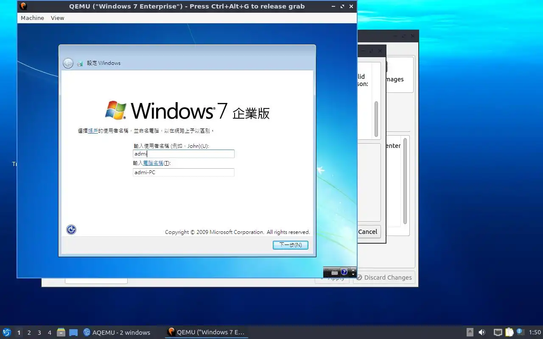Click the network connection tray icon
The height and width of the screenshot is (339, 543).
tap(498, 332)
